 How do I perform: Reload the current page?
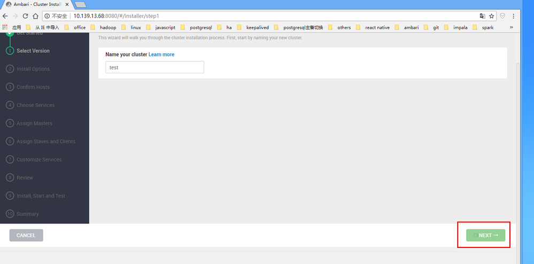pos(25,16)
